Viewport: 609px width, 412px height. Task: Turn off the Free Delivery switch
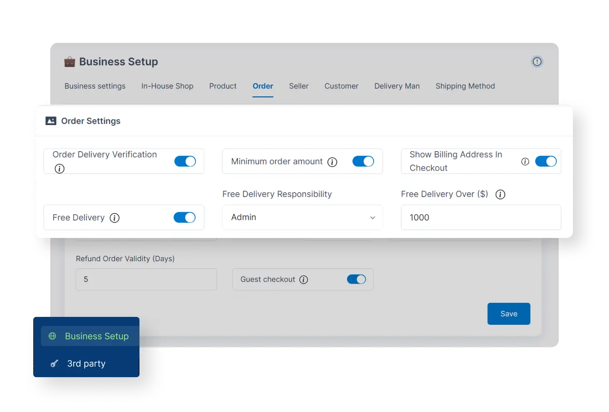(184, 217)
